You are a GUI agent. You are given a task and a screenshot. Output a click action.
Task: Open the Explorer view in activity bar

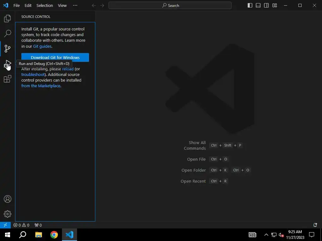pos(8,19)
